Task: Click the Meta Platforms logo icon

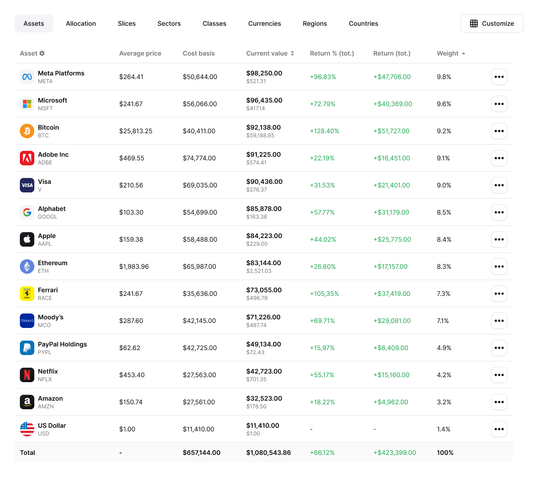Action: pyautogui.click(x=27, y=77)
